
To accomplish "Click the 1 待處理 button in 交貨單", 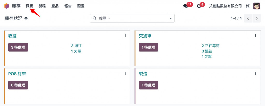I will coord(149,47).
